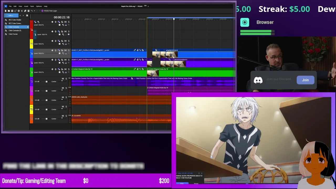The width and height of the screenshot is (336, 189).
Task: Solo the purple video track
Action: pos(69,60)
